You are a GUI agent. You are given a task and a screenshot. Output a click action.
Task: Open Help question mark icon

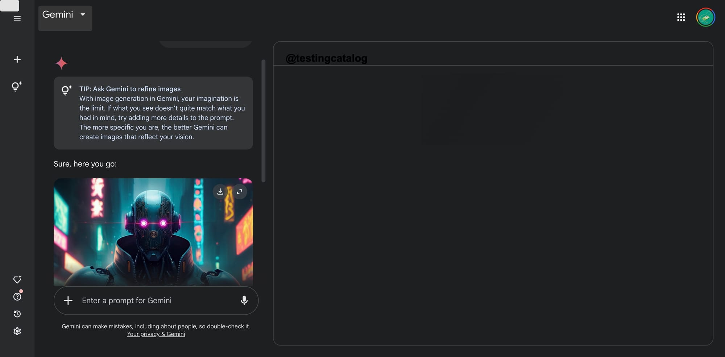click(x=17, y=297)
